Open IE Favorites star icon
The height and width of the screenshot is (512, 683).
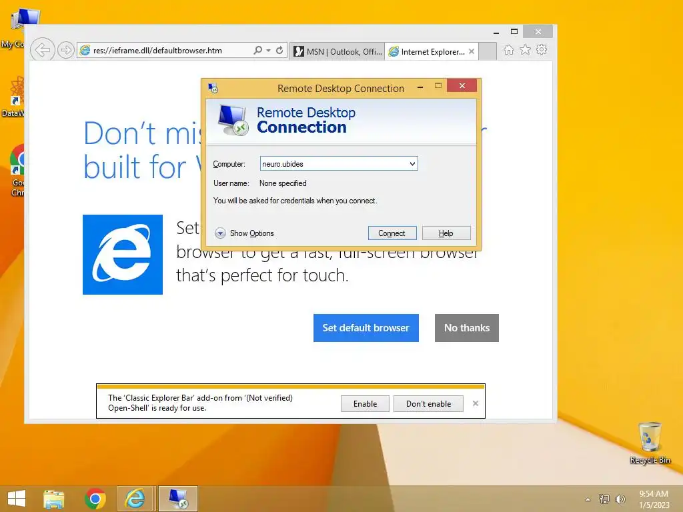pyautogui.click(x=526, y=49)
